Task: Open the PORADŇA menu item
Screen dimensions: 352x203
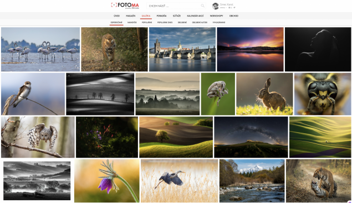Action: [x=161, y=16]
